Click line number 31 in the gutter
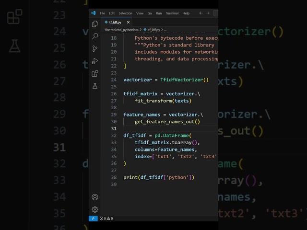This screenshot has width=307, height=230. point(114,128)
